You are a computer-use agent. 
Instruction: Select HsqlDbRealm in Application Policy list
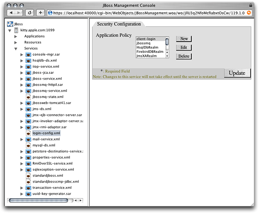pyautogui.click(x=150, y=47)
